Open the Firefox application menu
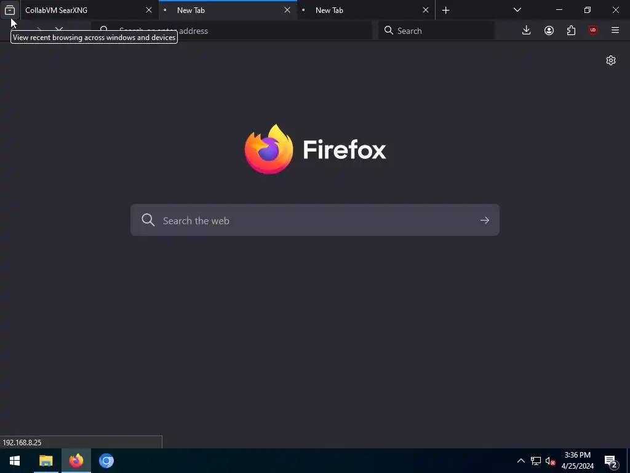Screen dimensions: 630x473 pyautogui.click(x=615, y=31)
